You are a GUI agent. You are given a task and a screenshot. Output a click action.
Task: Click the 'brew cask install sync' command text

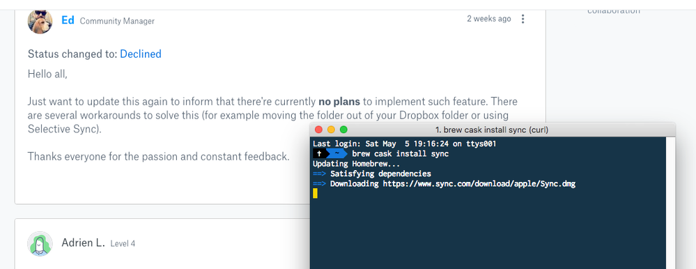(401, 154)
